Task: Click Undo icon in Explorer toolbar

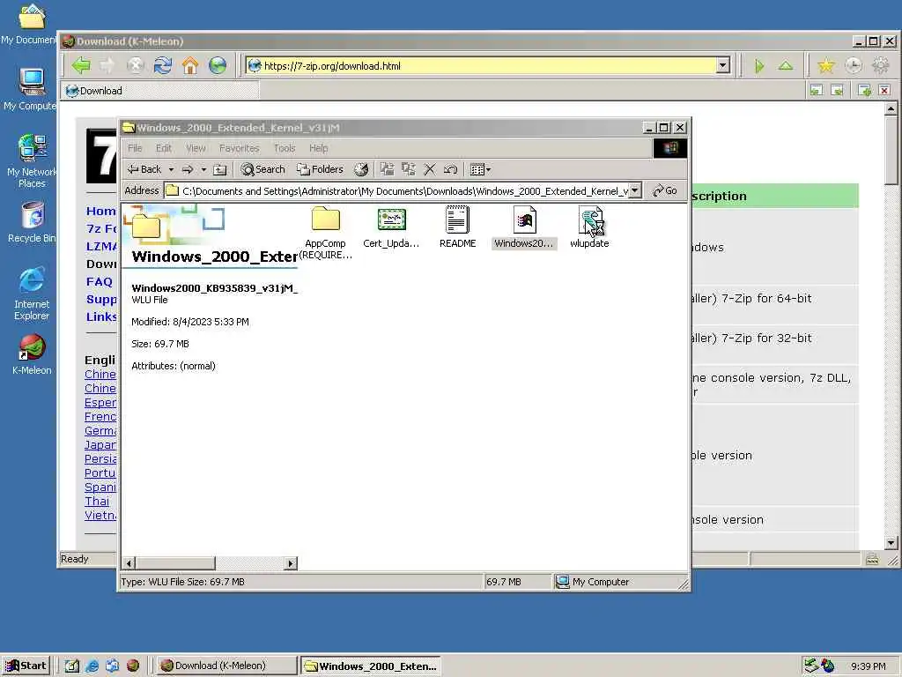Action: click(450, 169)
